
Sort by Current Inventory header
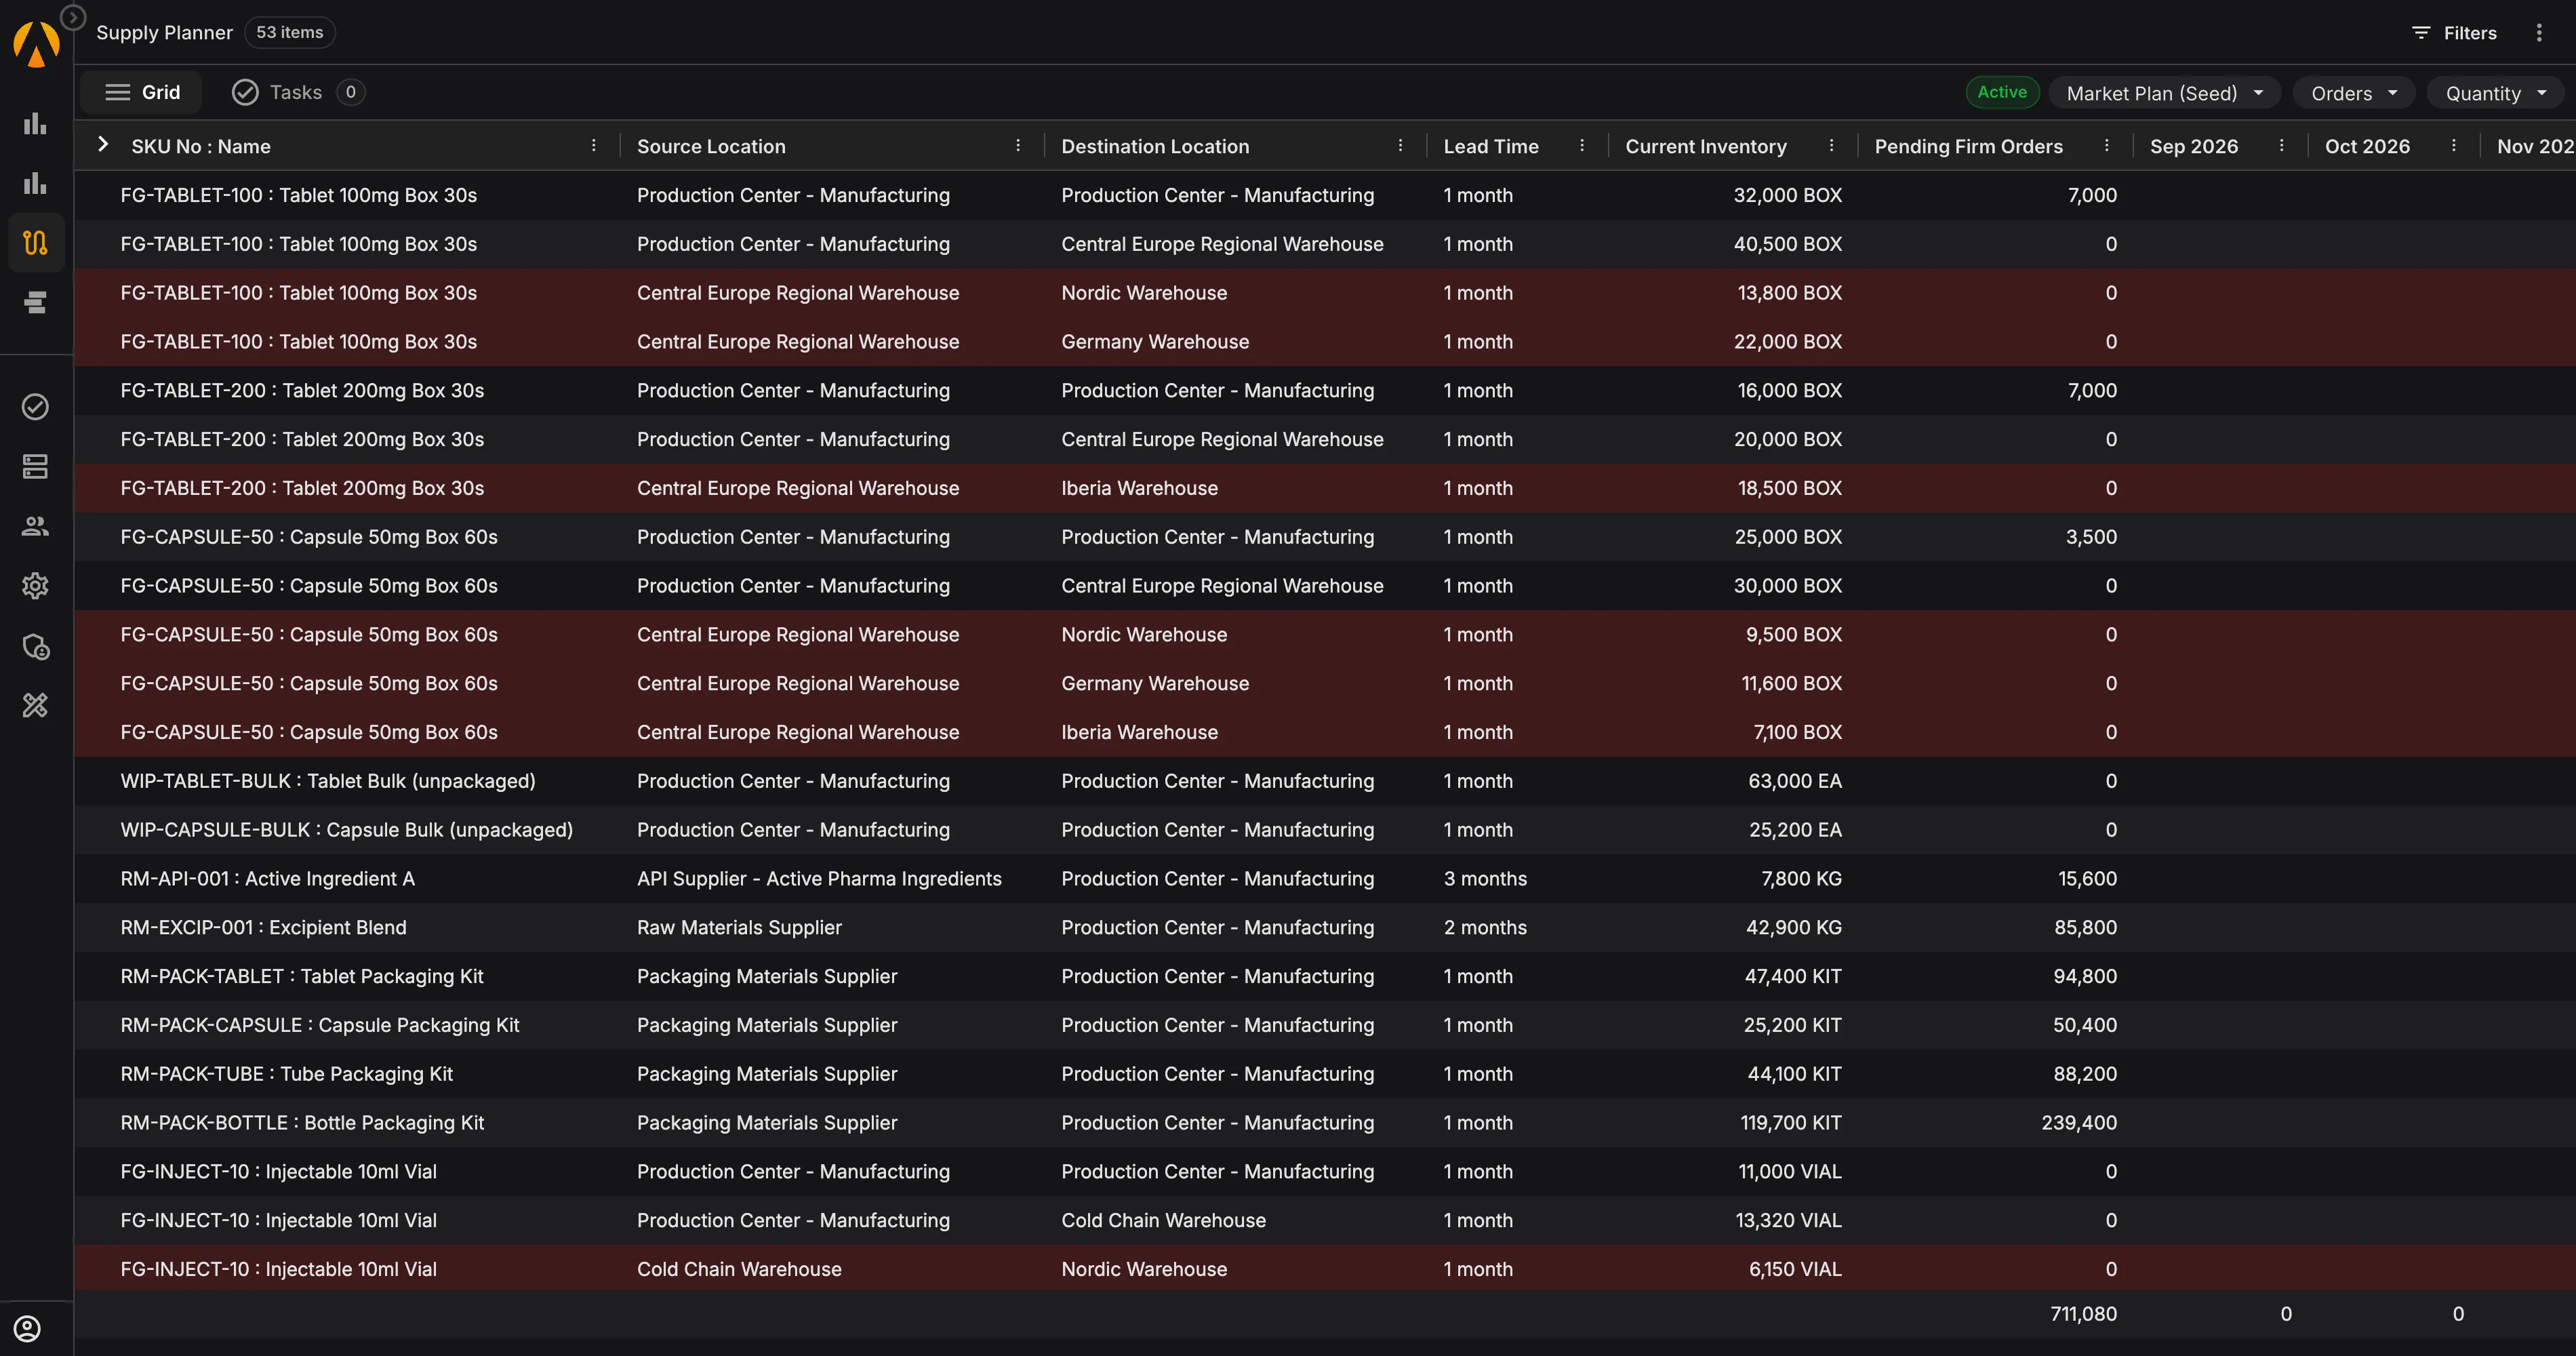(x=1706, y=146)
